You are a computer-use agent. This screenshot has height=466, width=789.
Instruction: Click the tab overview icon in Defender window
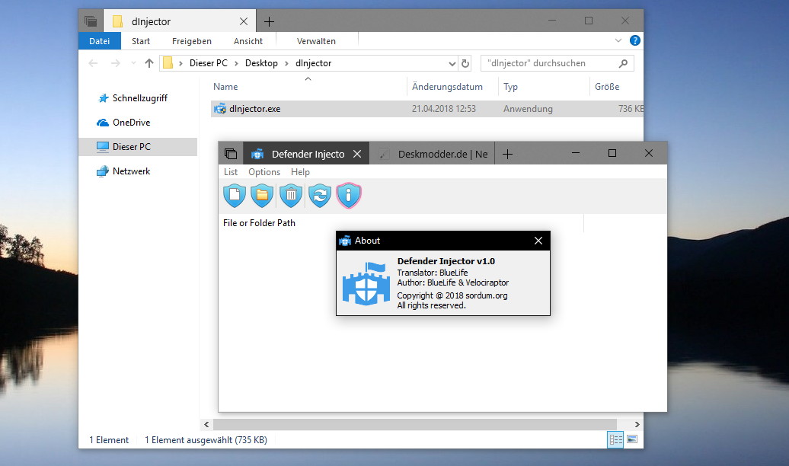tap(231, 154)
